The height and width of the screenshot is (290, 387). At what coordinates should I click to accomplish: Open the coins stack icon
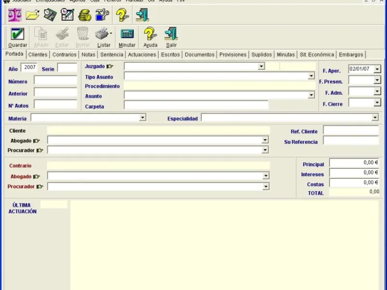[85, 15]
